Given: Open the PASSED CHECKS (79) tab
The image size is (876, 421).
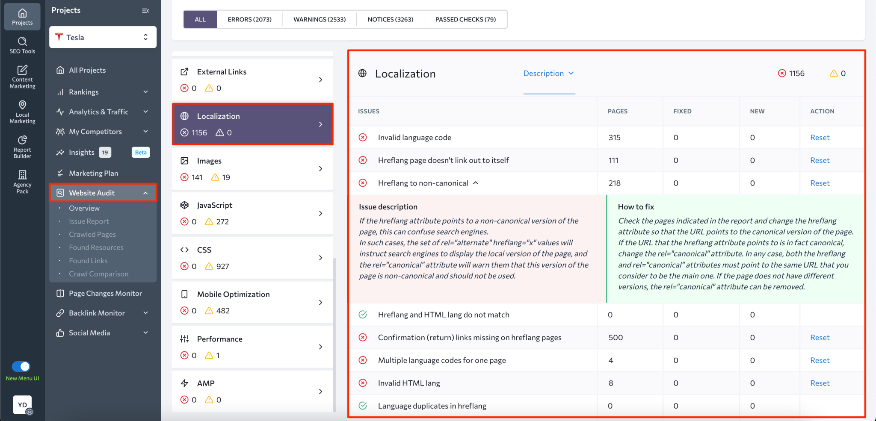Looking at the screenshot, I should [x=465, y=19].
